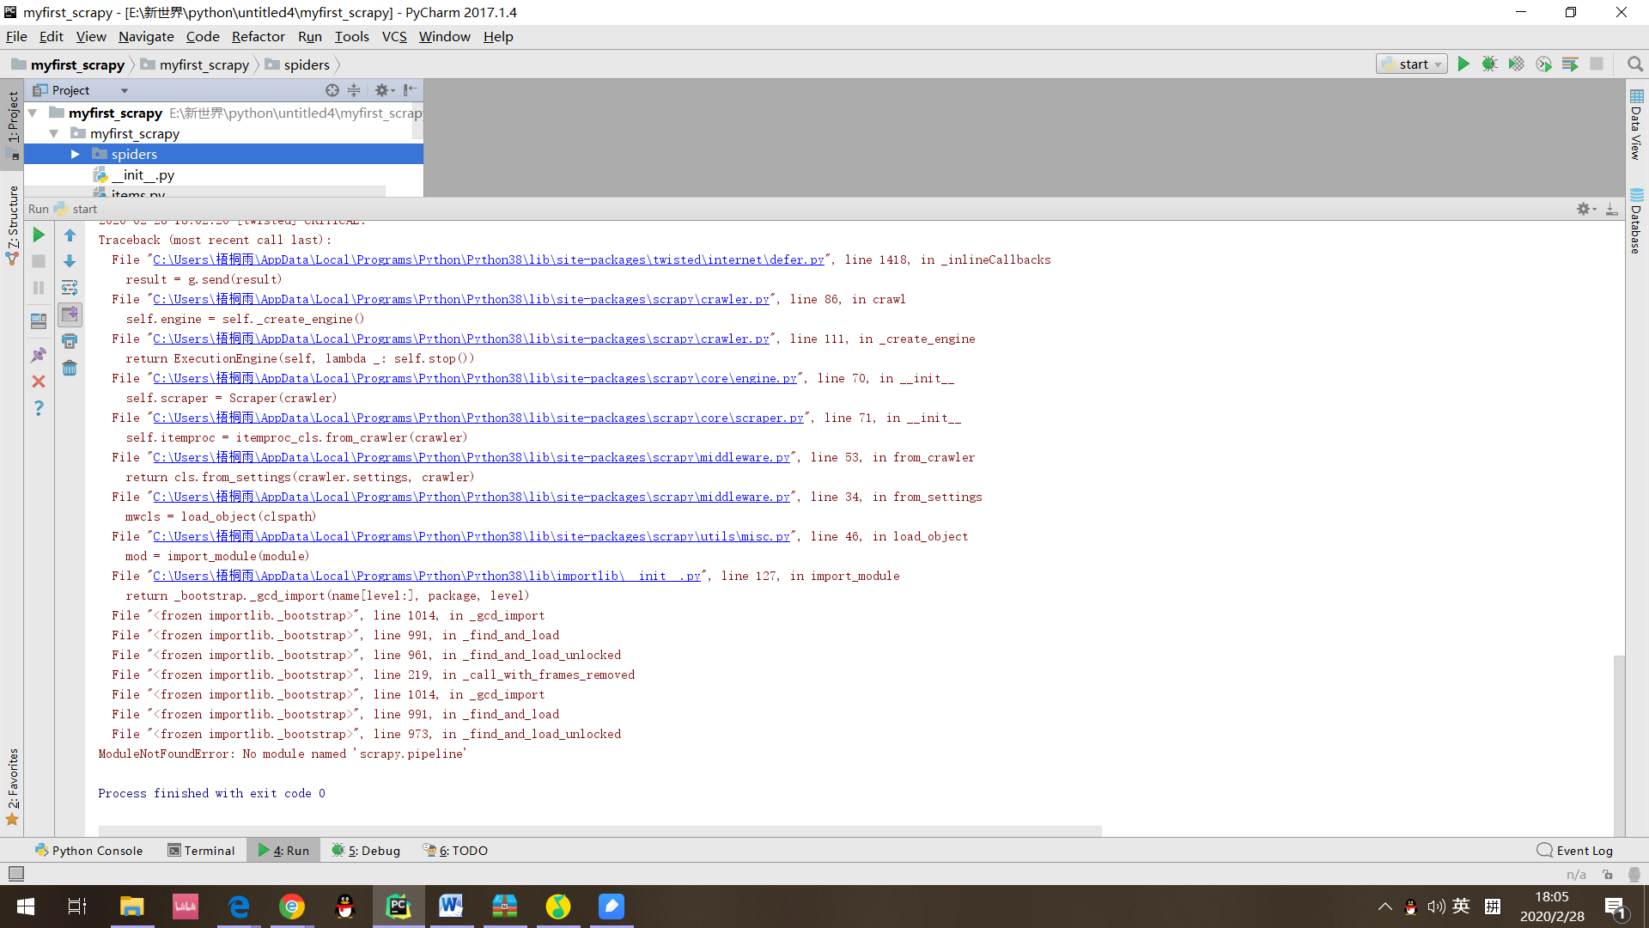Open the crawler.py link for line 86
Image resolution: width=1649 pixels, height=928 pixels.
[461, 299]
